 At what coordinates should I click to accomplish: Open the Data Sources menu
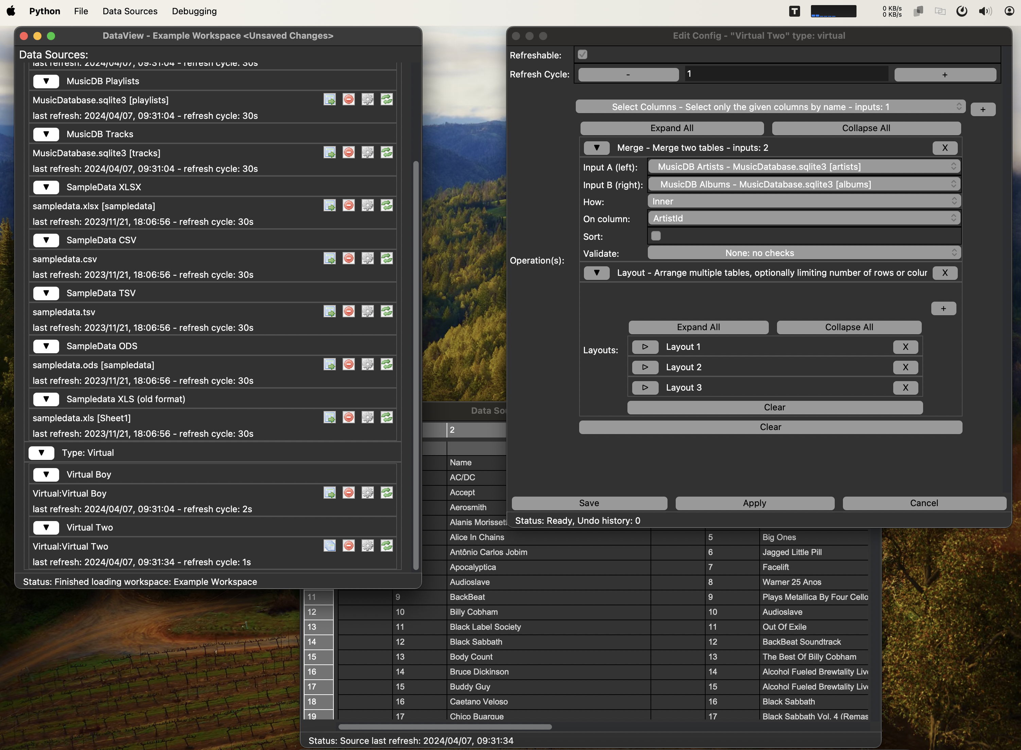point(130,11)
